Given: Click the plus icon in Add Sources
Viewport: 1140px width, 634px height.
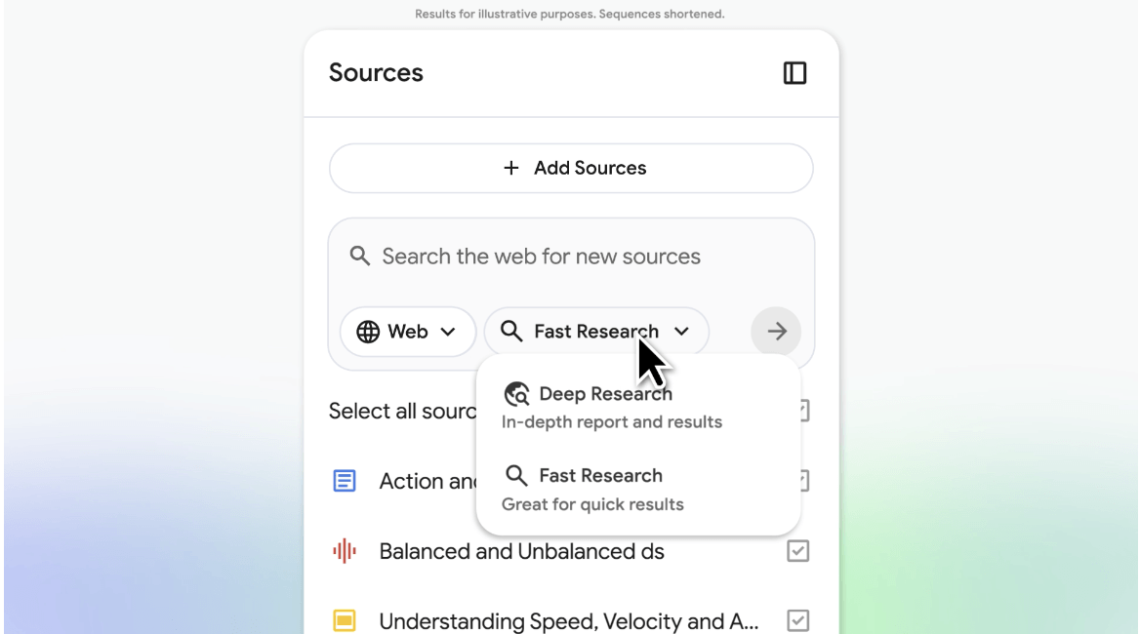Looking at the screenshot, I should coord(510,168).
